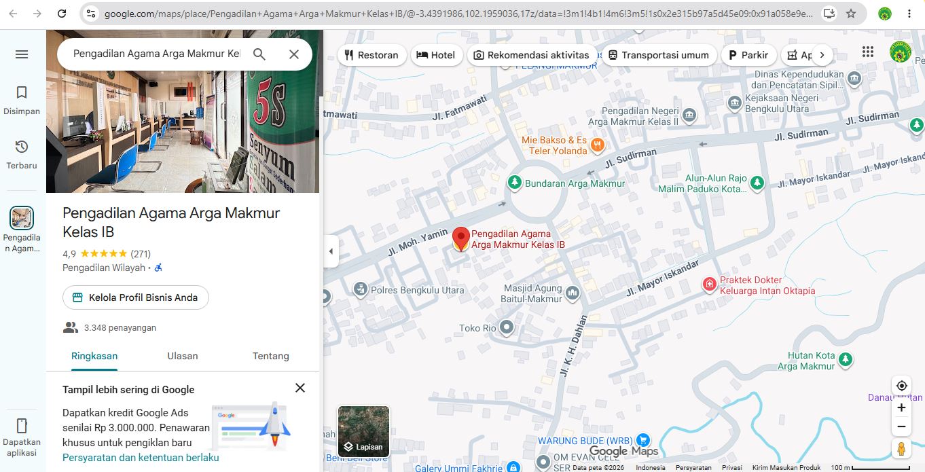The height and width of the screenshot is (472, 925).
Task: Open the Terbaru recent history panel
Action: coord(22,155)
